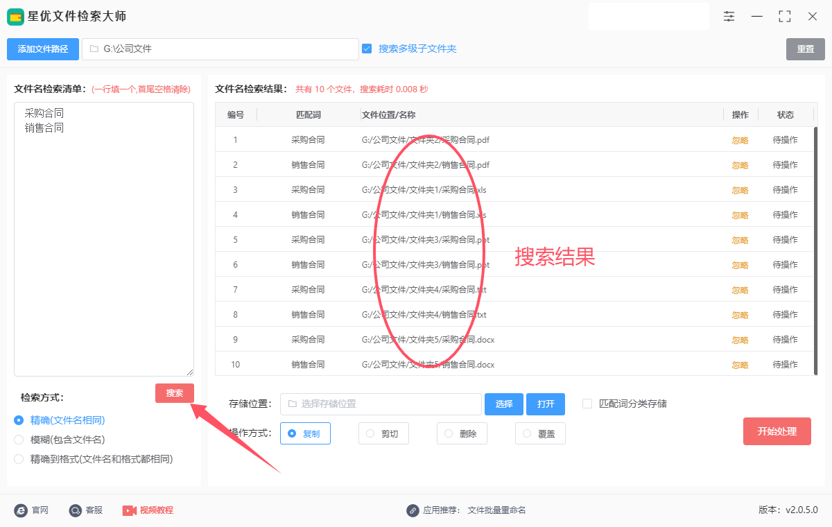The height and width of the screenshot is (527, 832).
Task: Select row path 文件夹5/采购合同.docx
Action: [x=428, y=340]
